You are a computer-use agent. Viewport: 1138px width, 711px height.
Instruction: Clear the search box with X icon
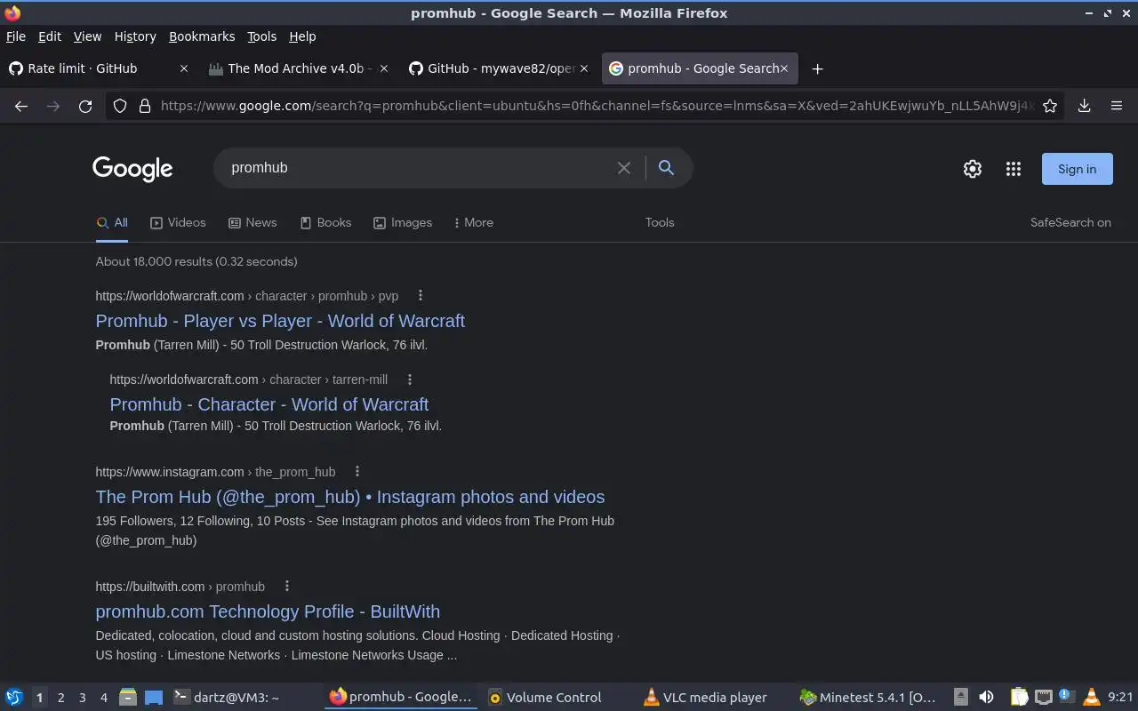coord(624,168)
